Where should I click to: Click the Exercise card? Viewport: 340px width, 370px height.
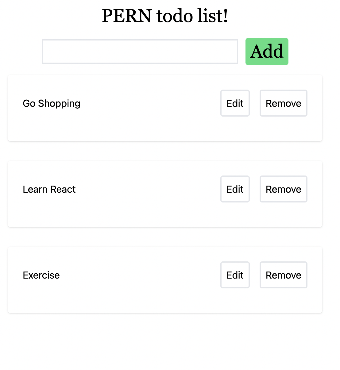point(138,301)
